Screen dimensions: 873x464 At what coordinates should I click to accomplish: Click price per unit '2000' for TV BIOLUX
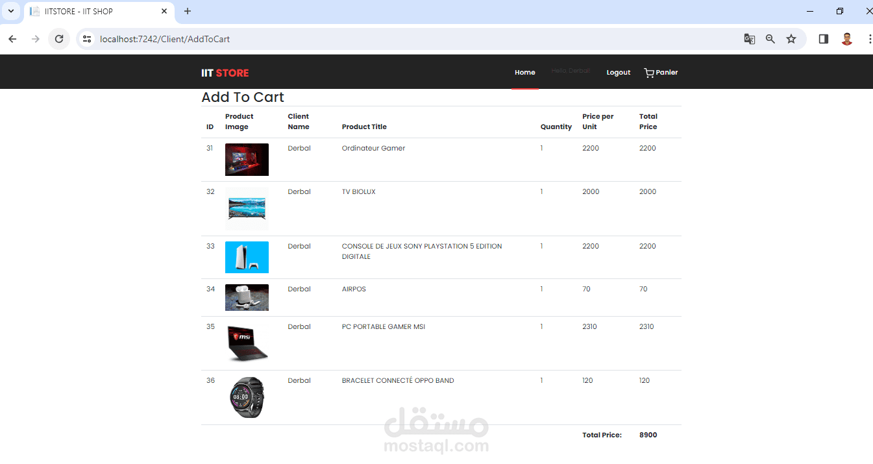click(591, 191)
